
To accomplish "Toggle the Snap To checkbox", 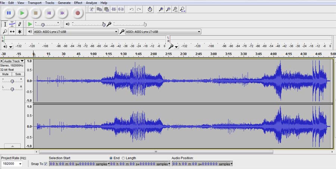I will (46, 164).
